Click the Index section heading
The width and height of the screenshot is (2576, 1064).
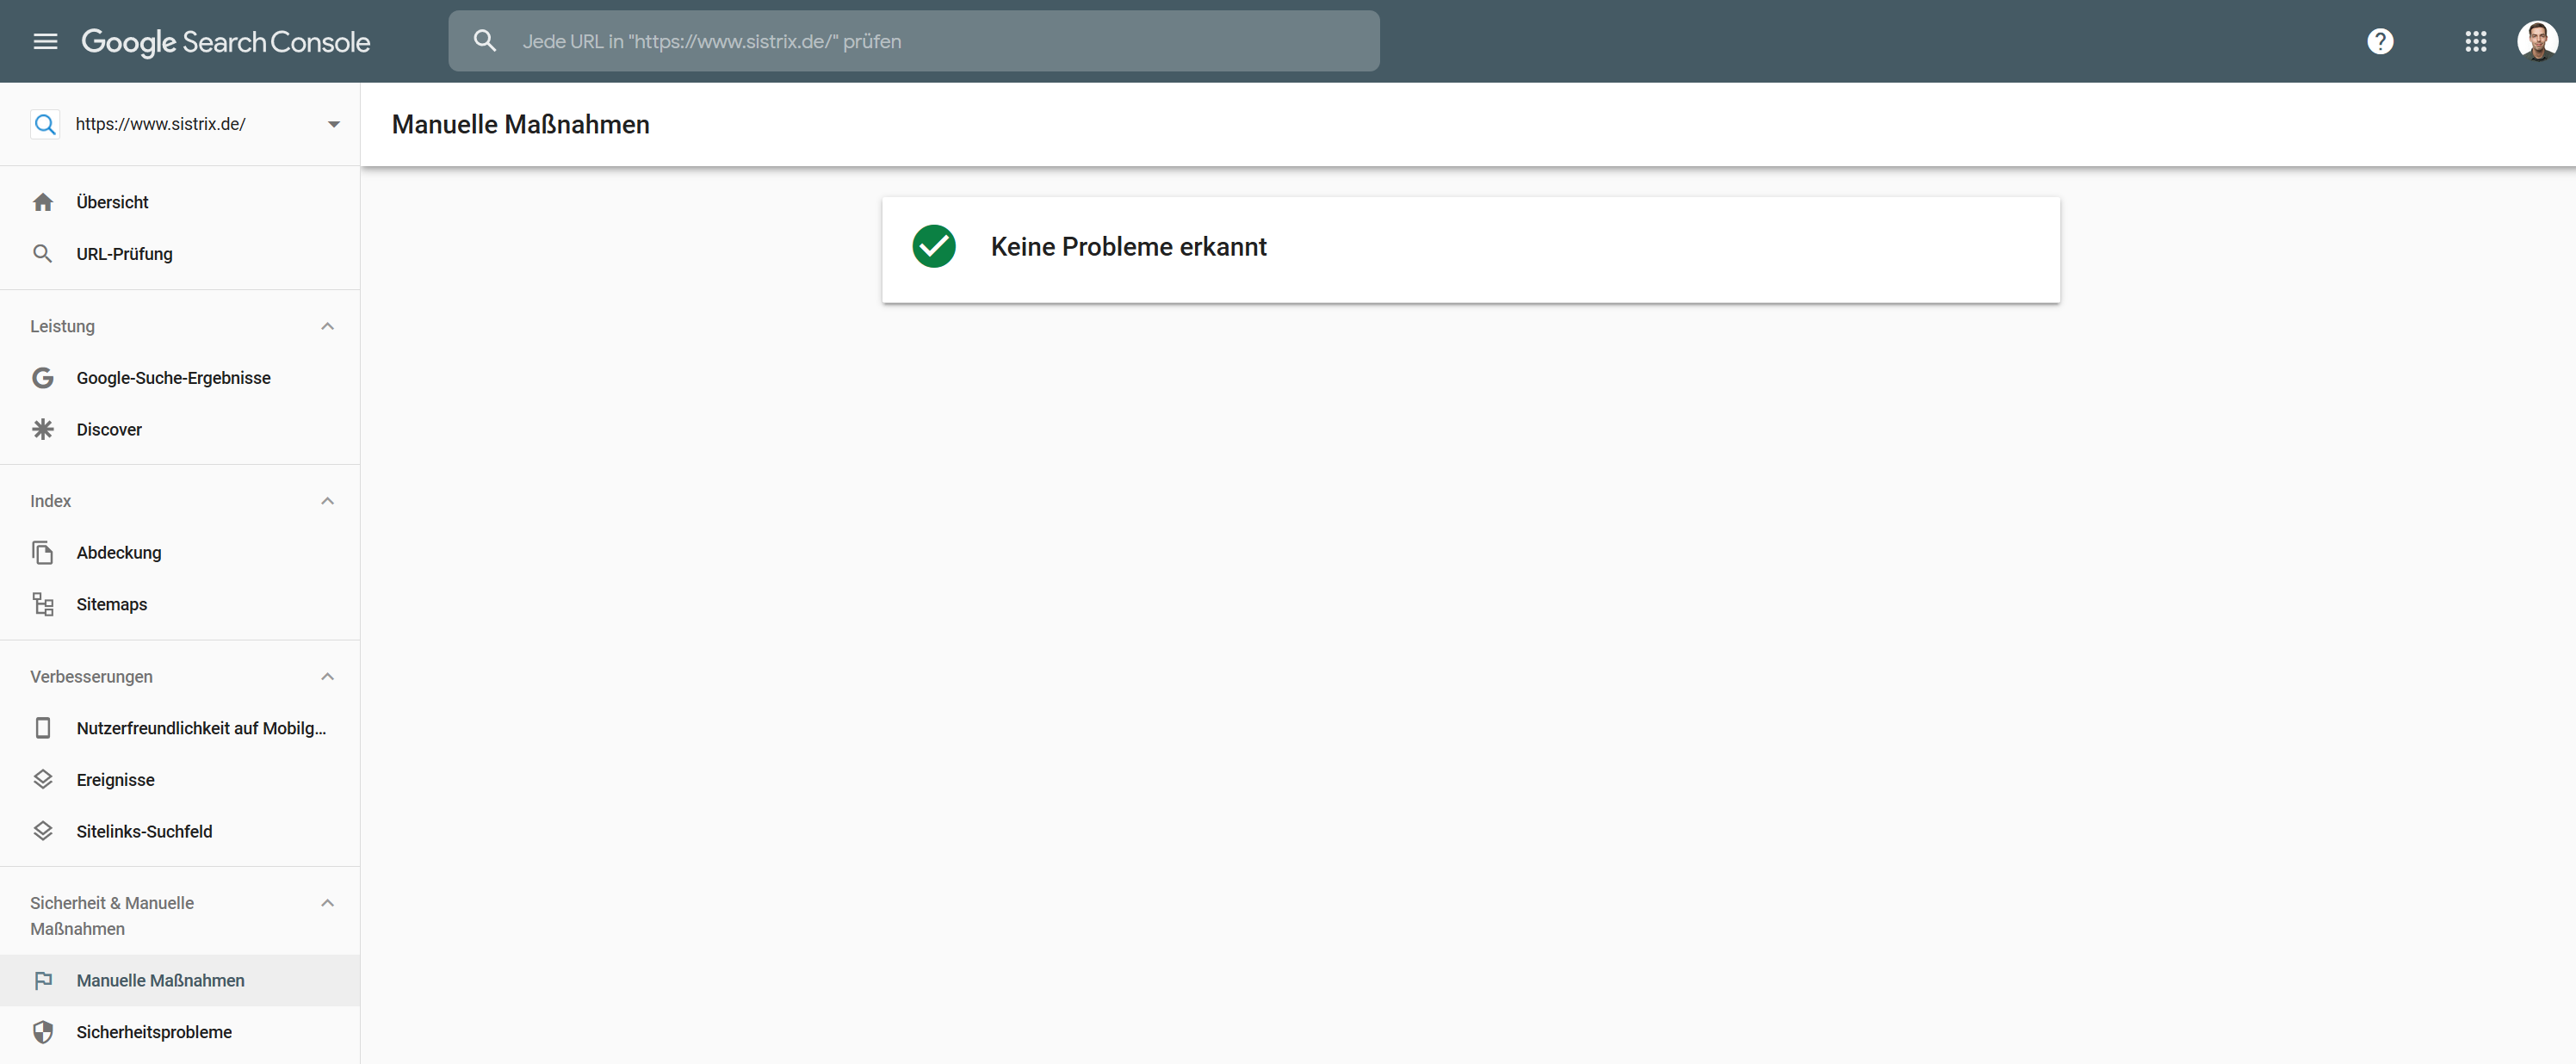(x=51, y=501)
